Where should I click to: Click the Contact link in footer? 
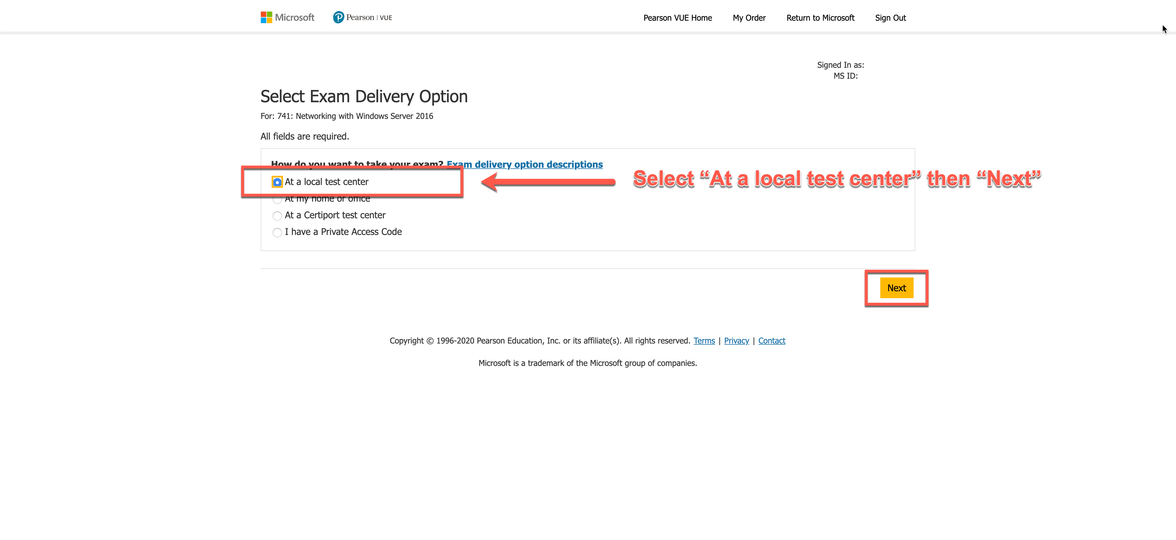point(772,340)
